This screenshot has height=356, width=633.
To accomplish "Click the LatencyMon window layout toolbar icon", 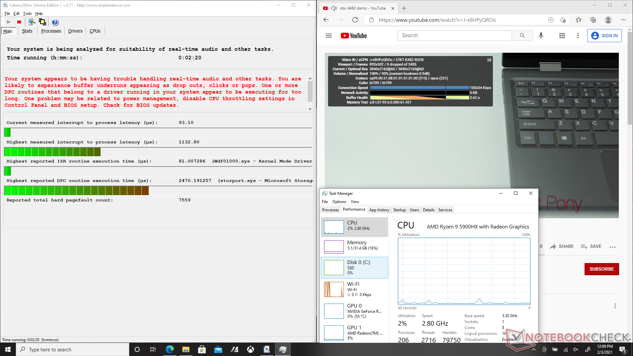I will tap(43, 22).
